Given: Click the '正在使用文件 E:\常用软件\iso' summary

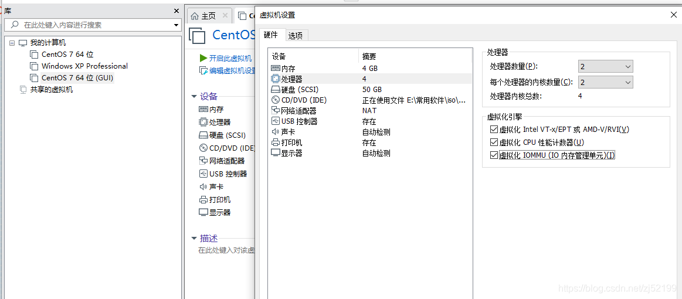Looking at the screenshot, I should click(x=414, y=100).
